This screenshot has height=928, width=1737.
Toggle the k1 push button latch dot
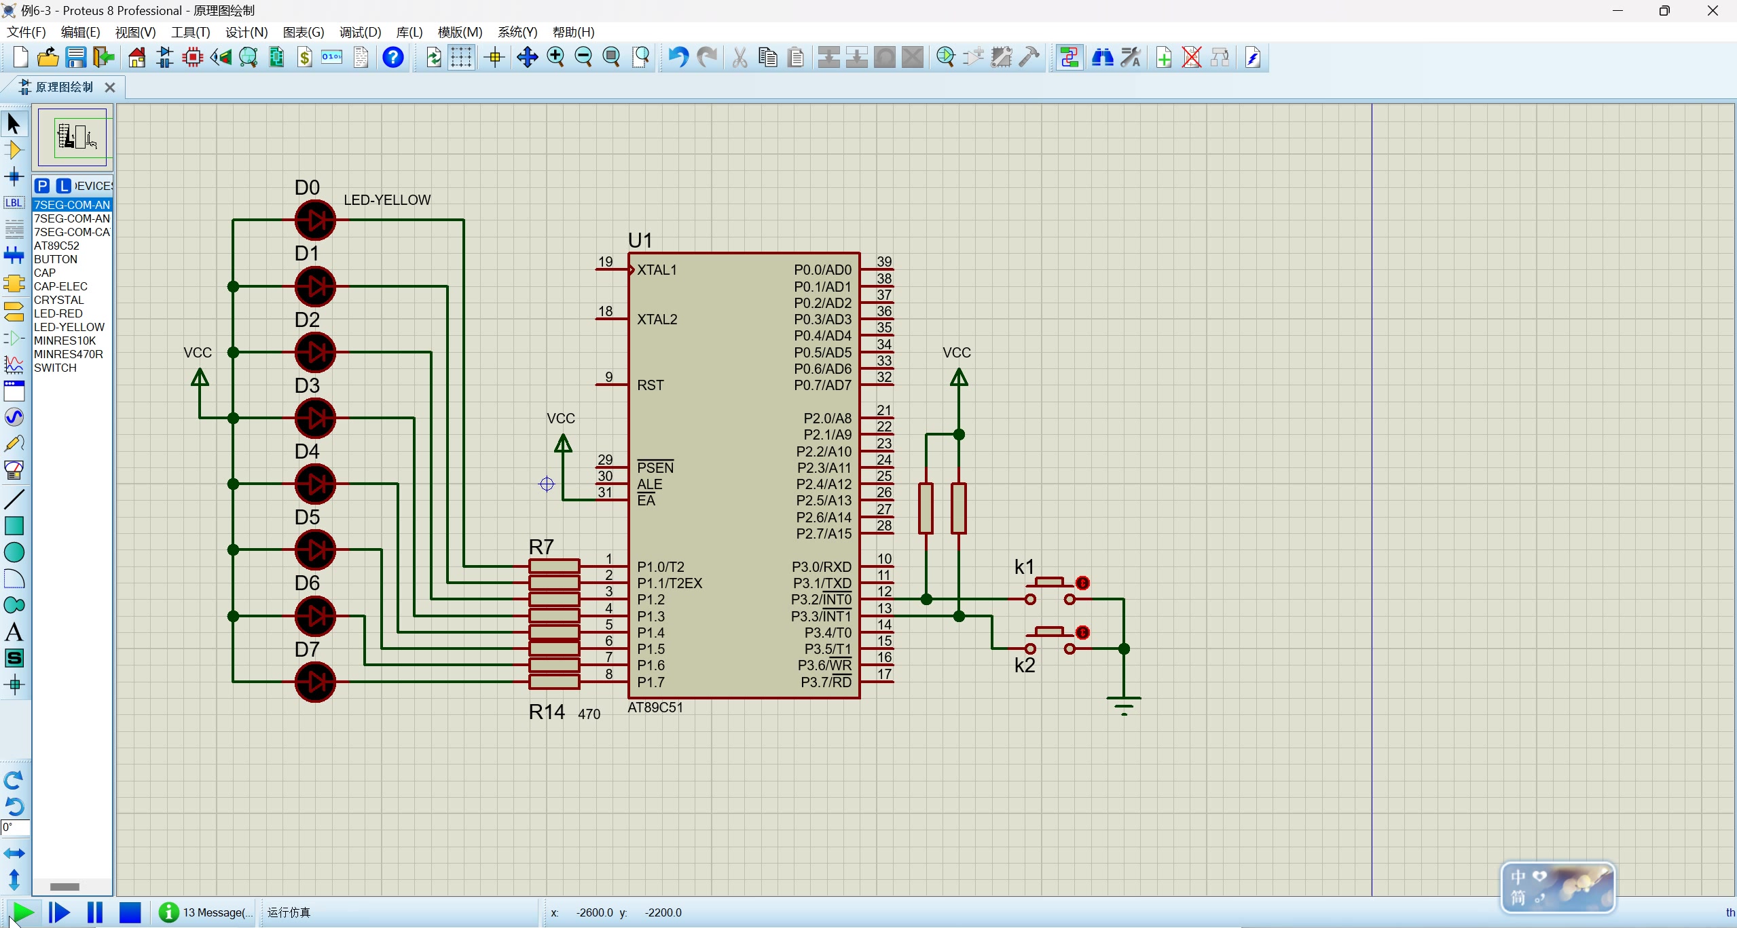1082,583
